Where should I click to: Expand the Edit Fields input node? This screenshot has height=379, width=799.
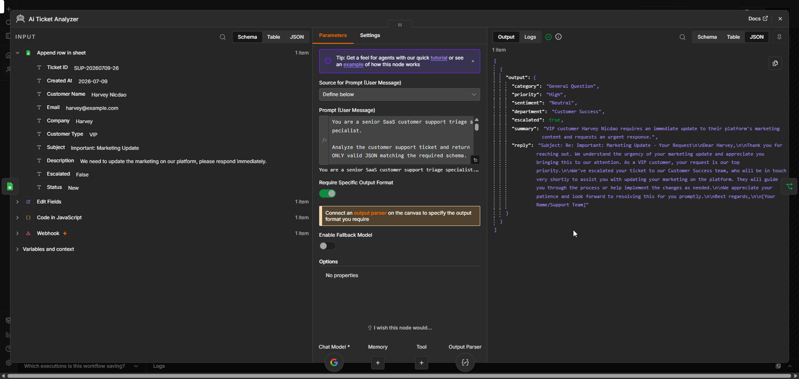coord(17,202)
